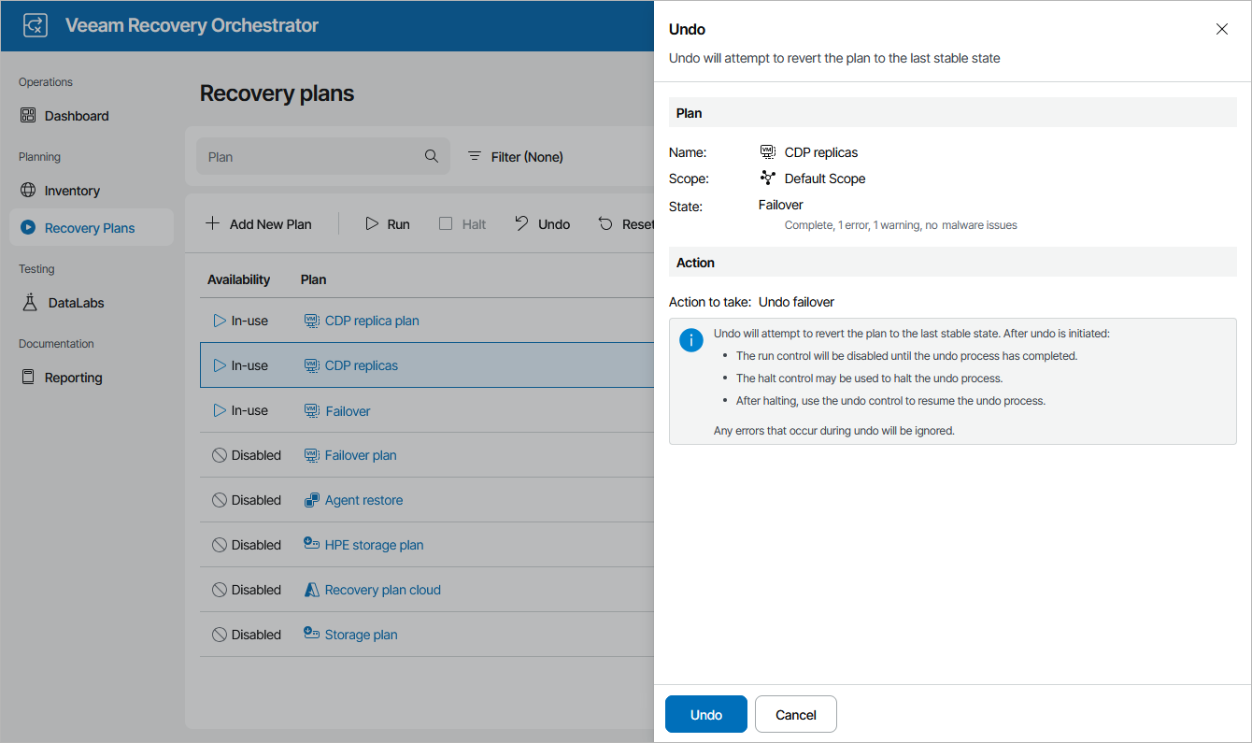Run the selected recovery plan
Screen dimensions: 1252x743
(388, 223)
